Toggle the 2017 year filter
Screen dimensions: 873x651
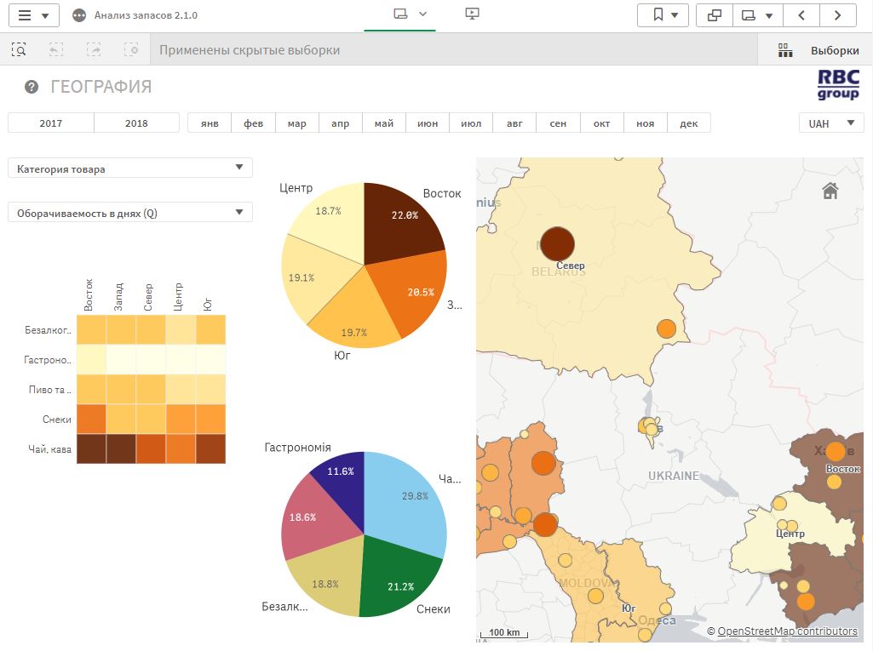pyautogui.click(x=51, y=123)
